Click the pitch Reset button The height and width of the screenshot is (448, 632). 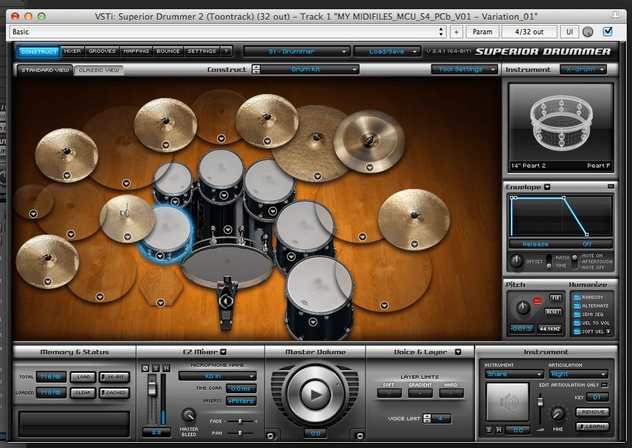point(553,311)
